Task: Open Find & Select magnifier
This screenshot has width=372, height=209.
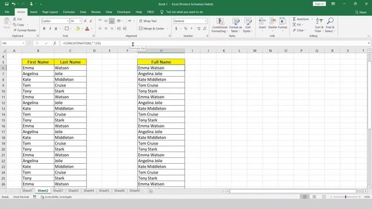Action: [x=330, y=25]
